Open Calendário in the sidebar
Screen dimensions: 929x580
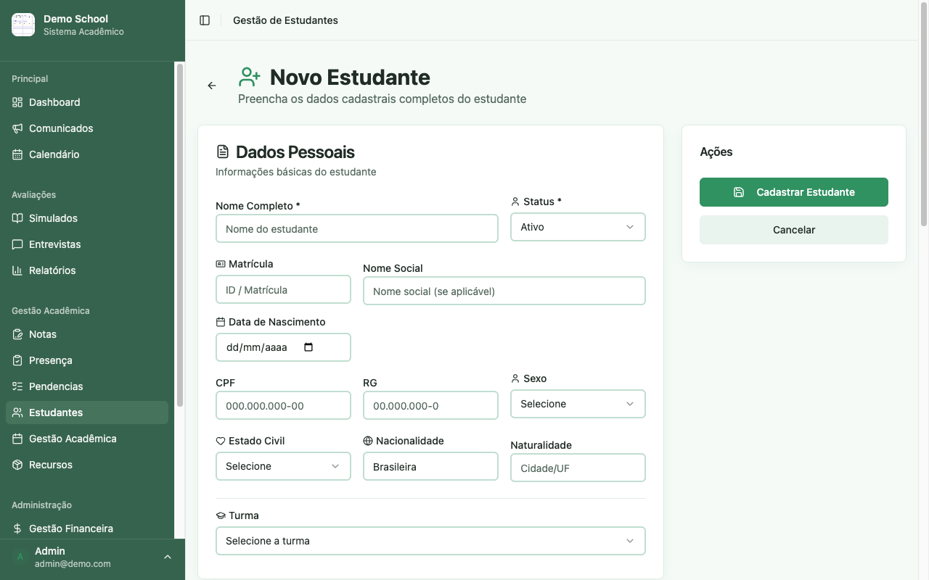pos(87,154)
